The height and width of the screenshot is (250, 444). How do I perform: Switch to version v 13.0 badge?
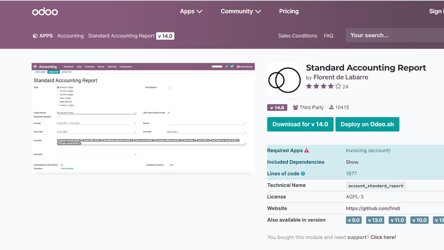[375, 220]
